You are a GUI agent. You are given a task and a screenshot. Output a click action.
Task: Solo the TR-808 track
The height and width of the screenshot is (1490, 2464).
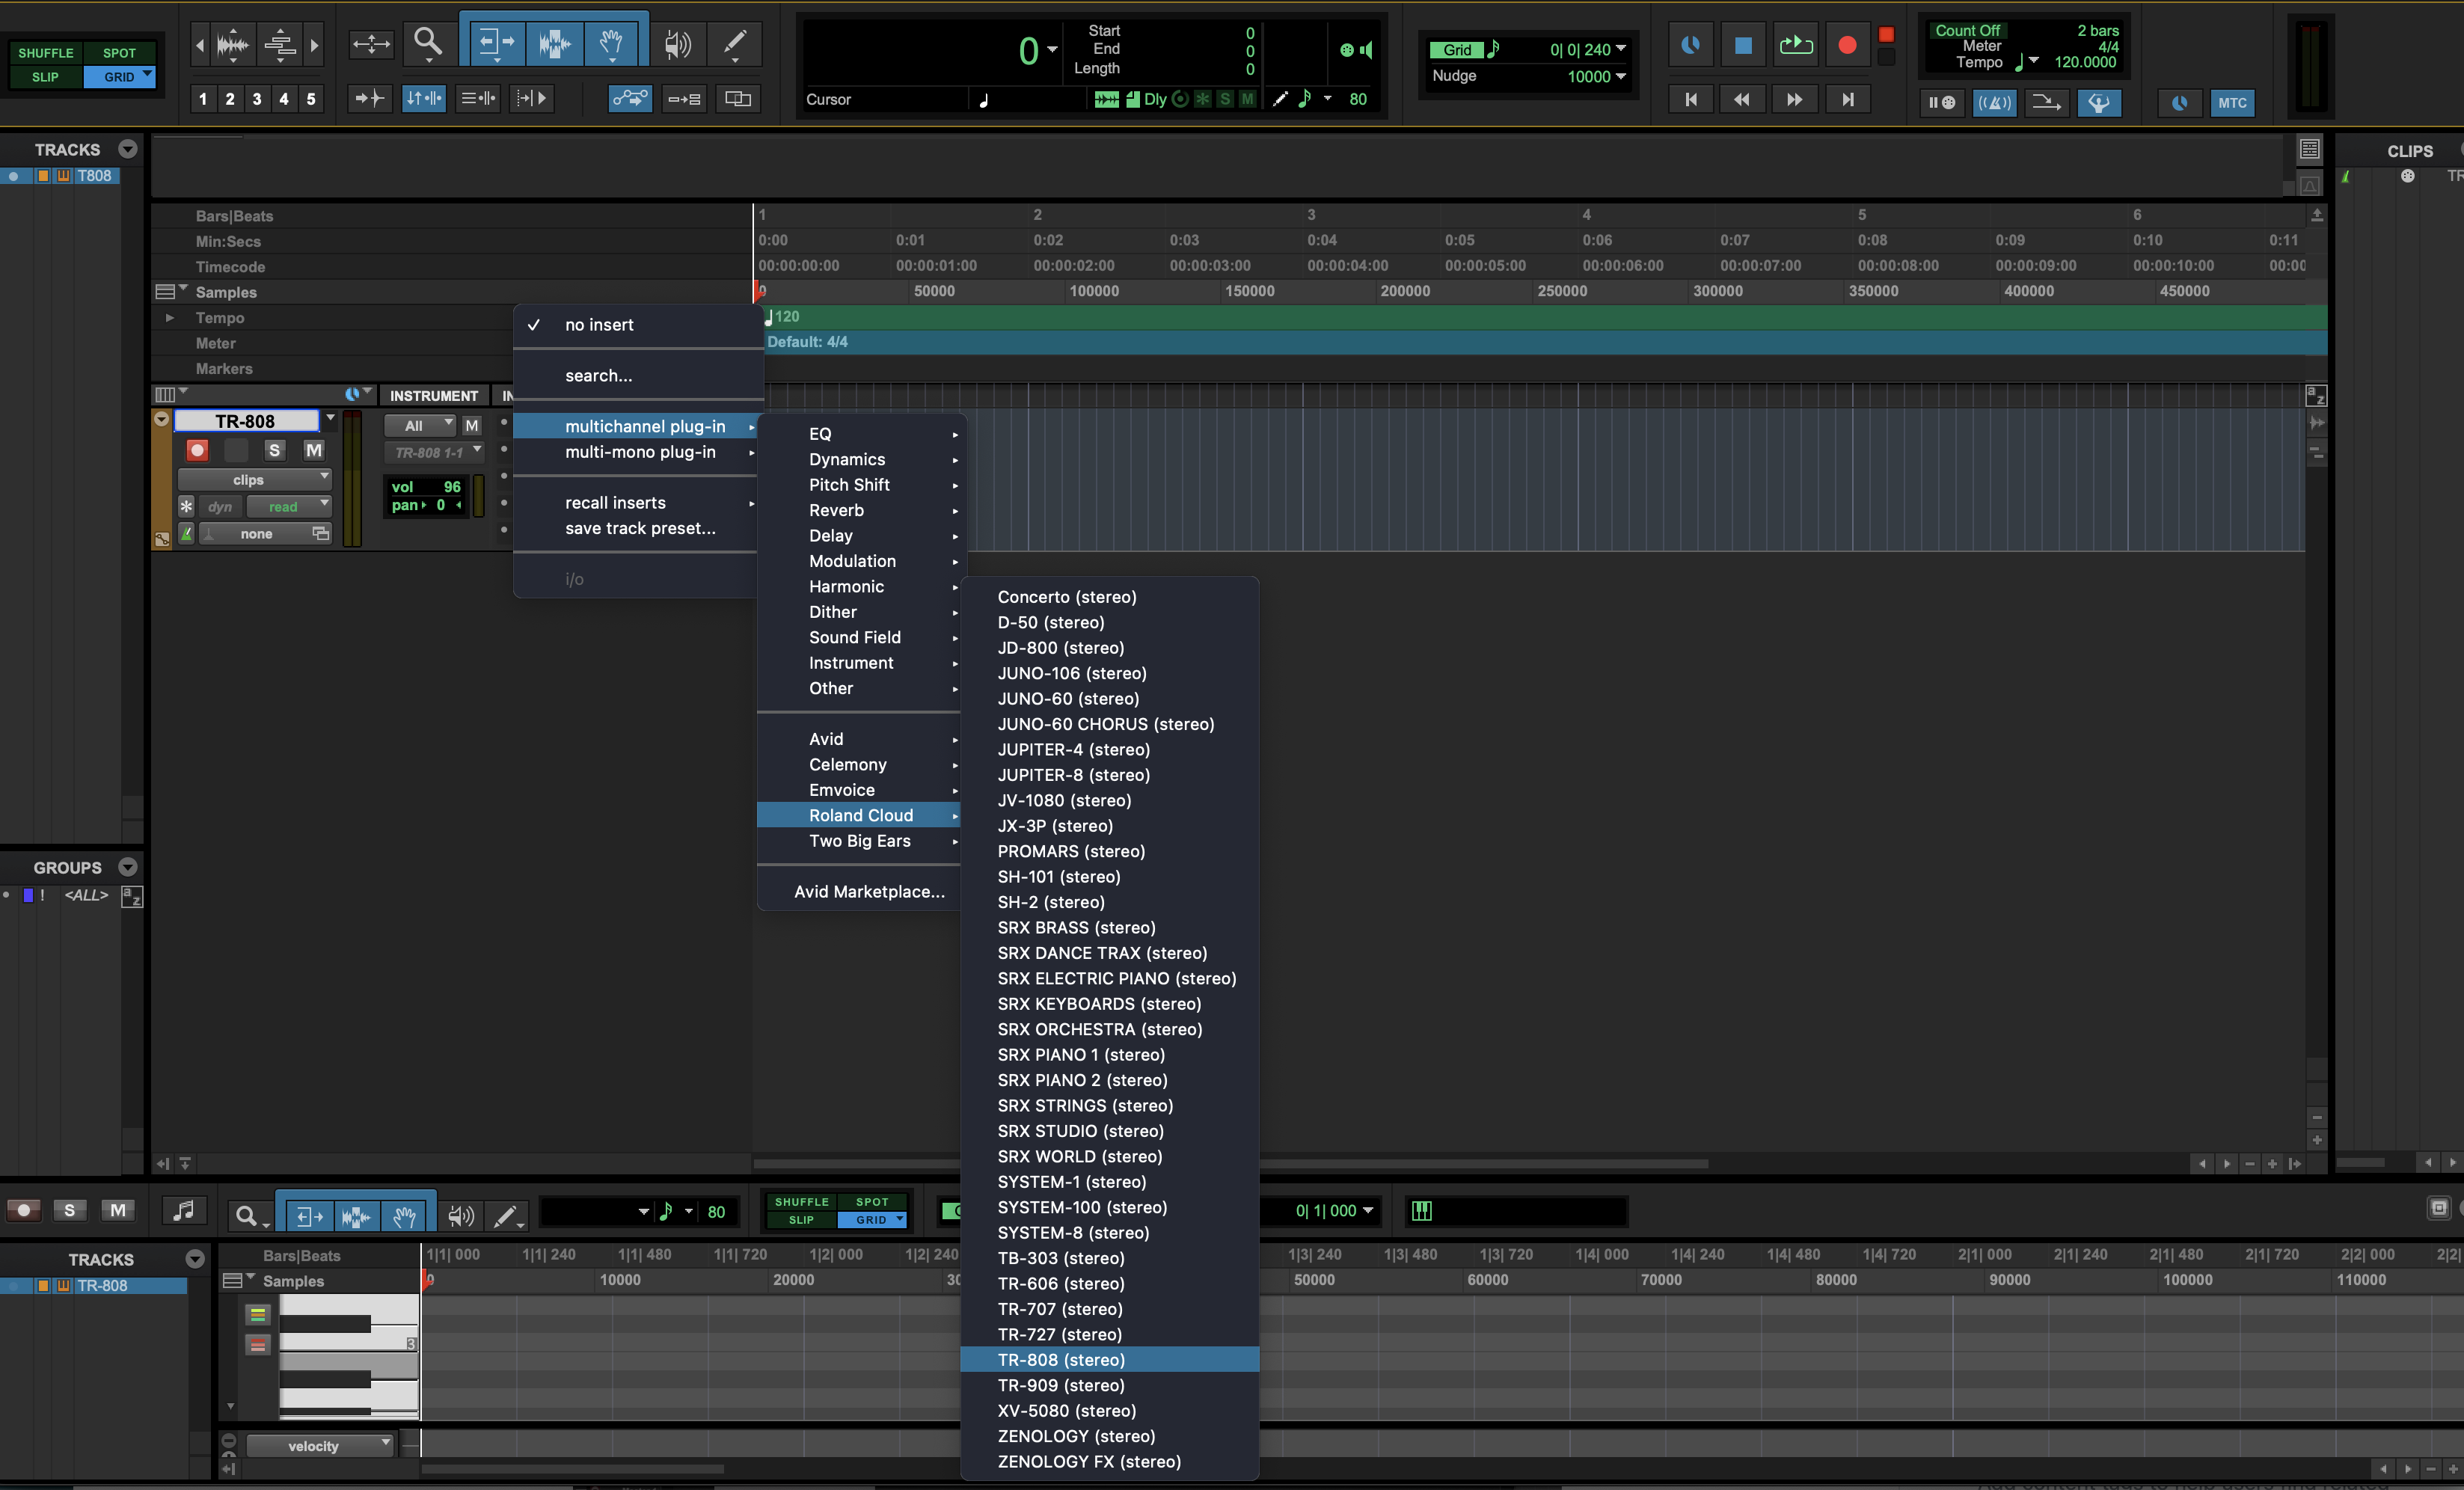point(274,450)
